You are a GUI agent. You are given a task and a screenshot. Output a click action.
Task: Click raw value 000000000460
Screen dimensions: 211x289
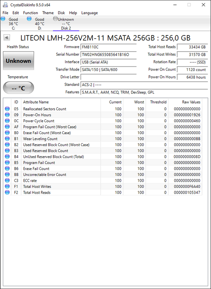coord(187,121)
